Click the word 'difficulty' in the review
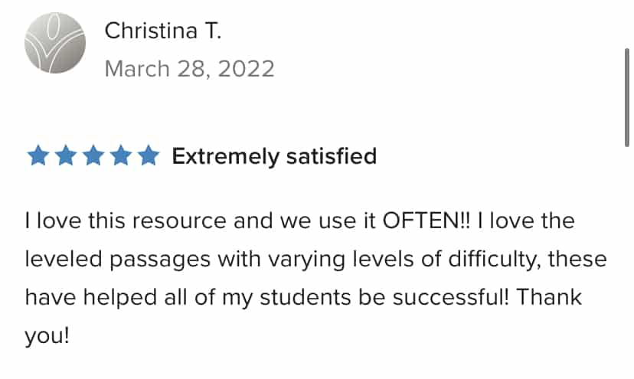634x379 pixels. [495, 260]
